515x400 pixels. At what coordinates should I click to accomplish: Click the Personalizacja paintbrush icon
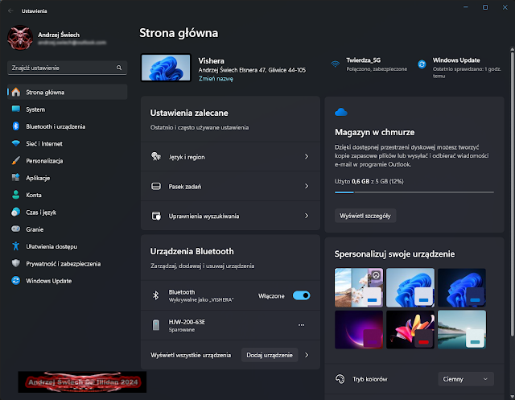16,161
